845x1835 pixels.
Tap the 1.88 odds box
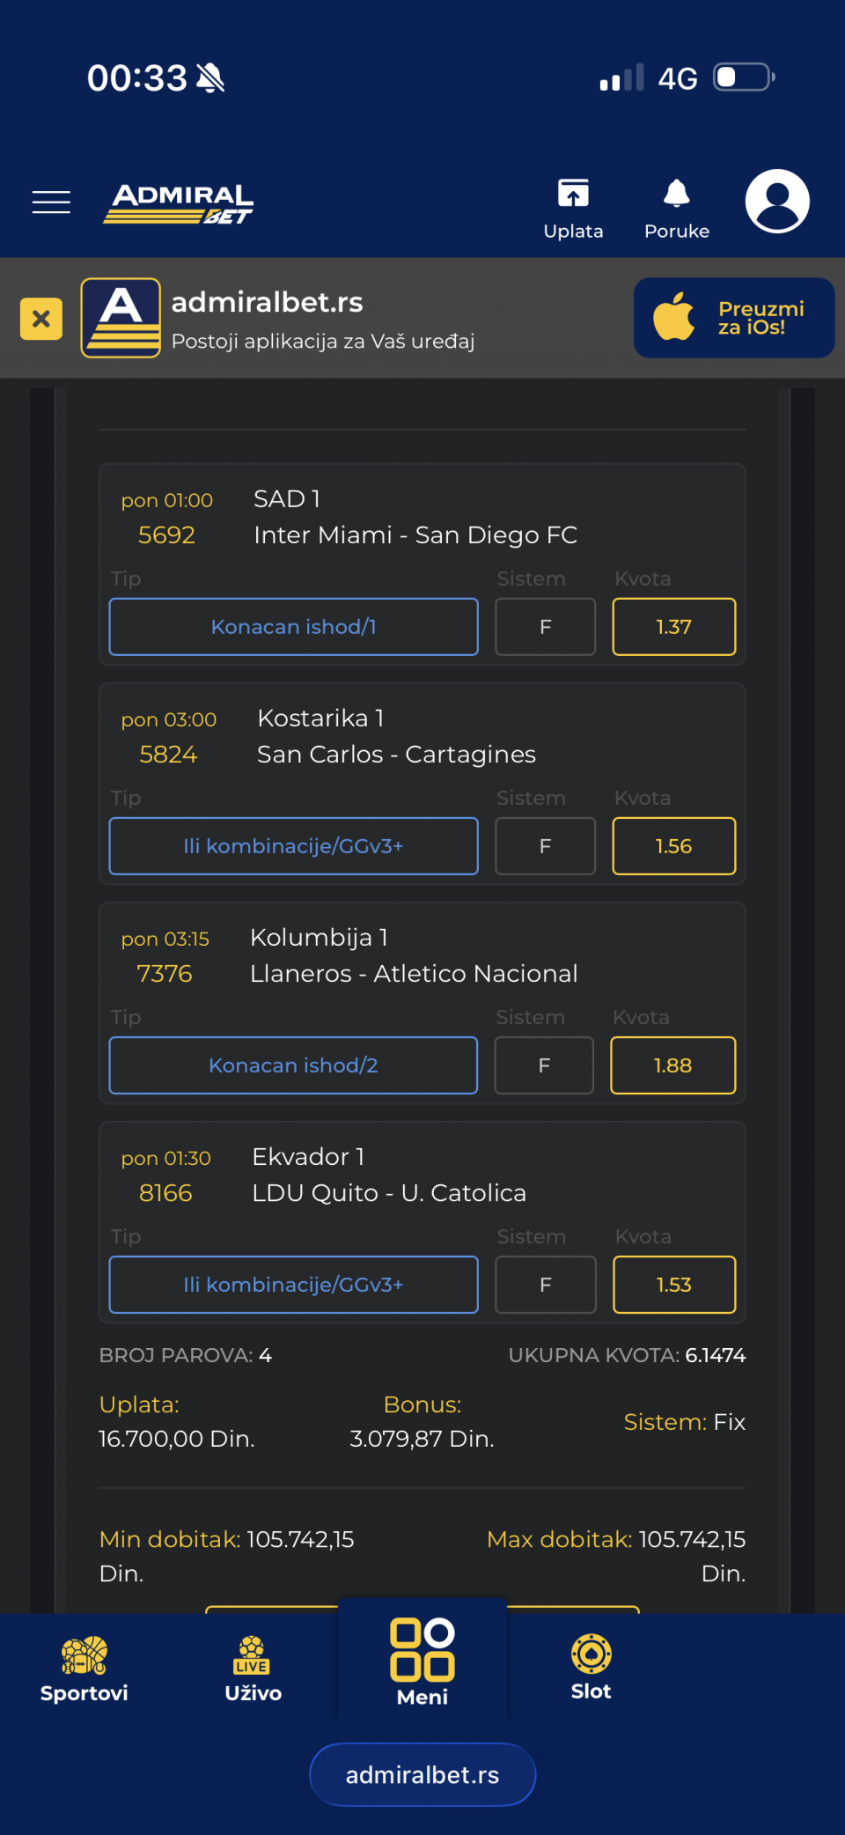click(x=673, y=1065)
